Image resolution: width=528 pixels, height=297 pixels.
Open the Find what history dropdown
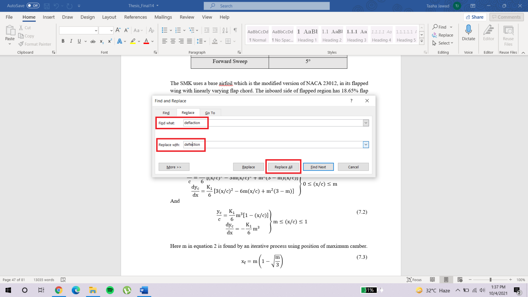coord(365,123)
